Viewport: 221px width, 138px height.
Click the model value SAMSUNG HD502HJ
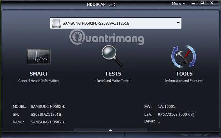[48, 107]
